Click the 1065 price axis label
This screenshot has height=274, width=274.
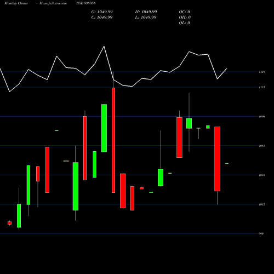(x=262, y=146)
